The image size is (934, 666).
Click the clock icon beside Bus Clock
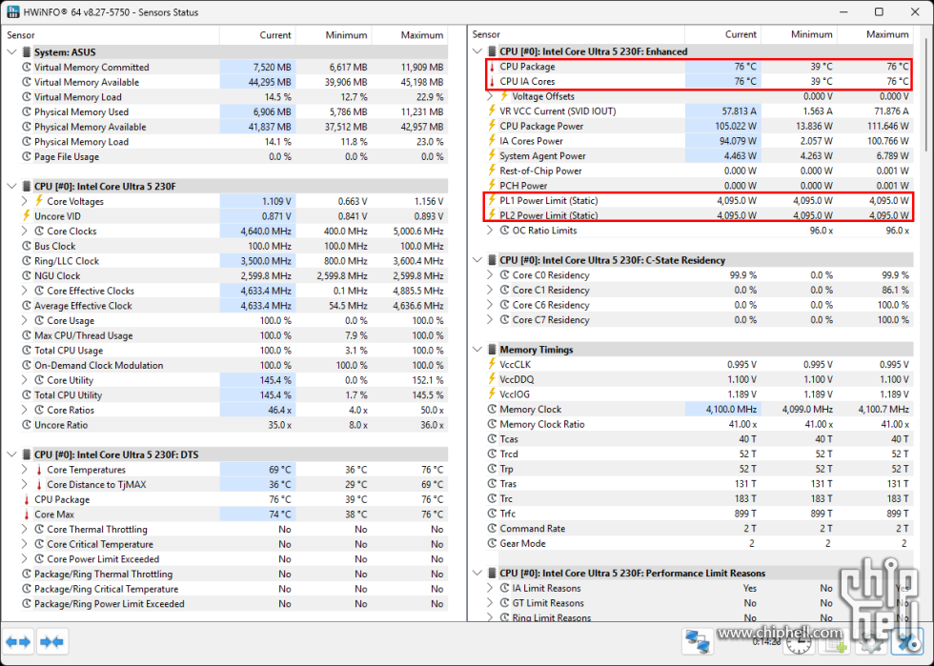click(27, 246)
